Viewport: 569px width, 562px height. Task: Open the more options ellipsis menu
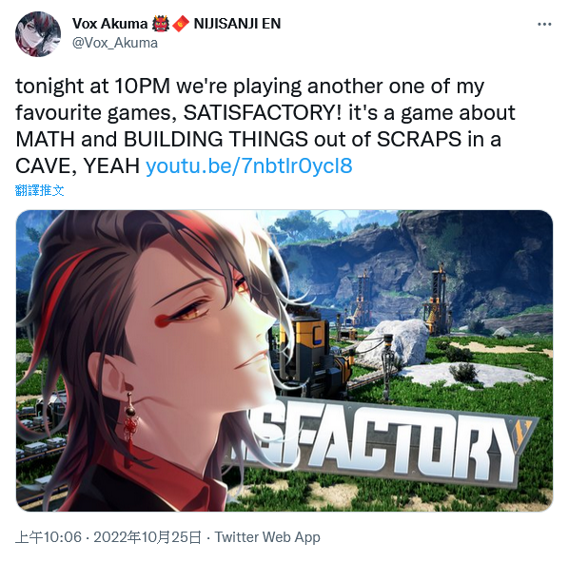pyautogui.click(x=544, y=25)
